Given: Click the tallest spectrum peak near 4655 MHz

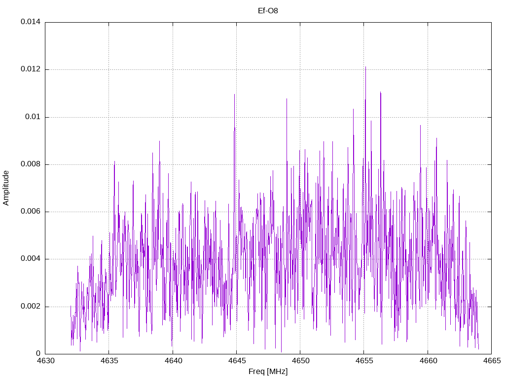Looking at the screenshot, I should point(365,67).
